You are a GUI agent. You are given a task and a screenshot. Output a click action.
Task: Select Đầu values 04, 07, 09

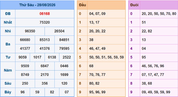[97, 14]
